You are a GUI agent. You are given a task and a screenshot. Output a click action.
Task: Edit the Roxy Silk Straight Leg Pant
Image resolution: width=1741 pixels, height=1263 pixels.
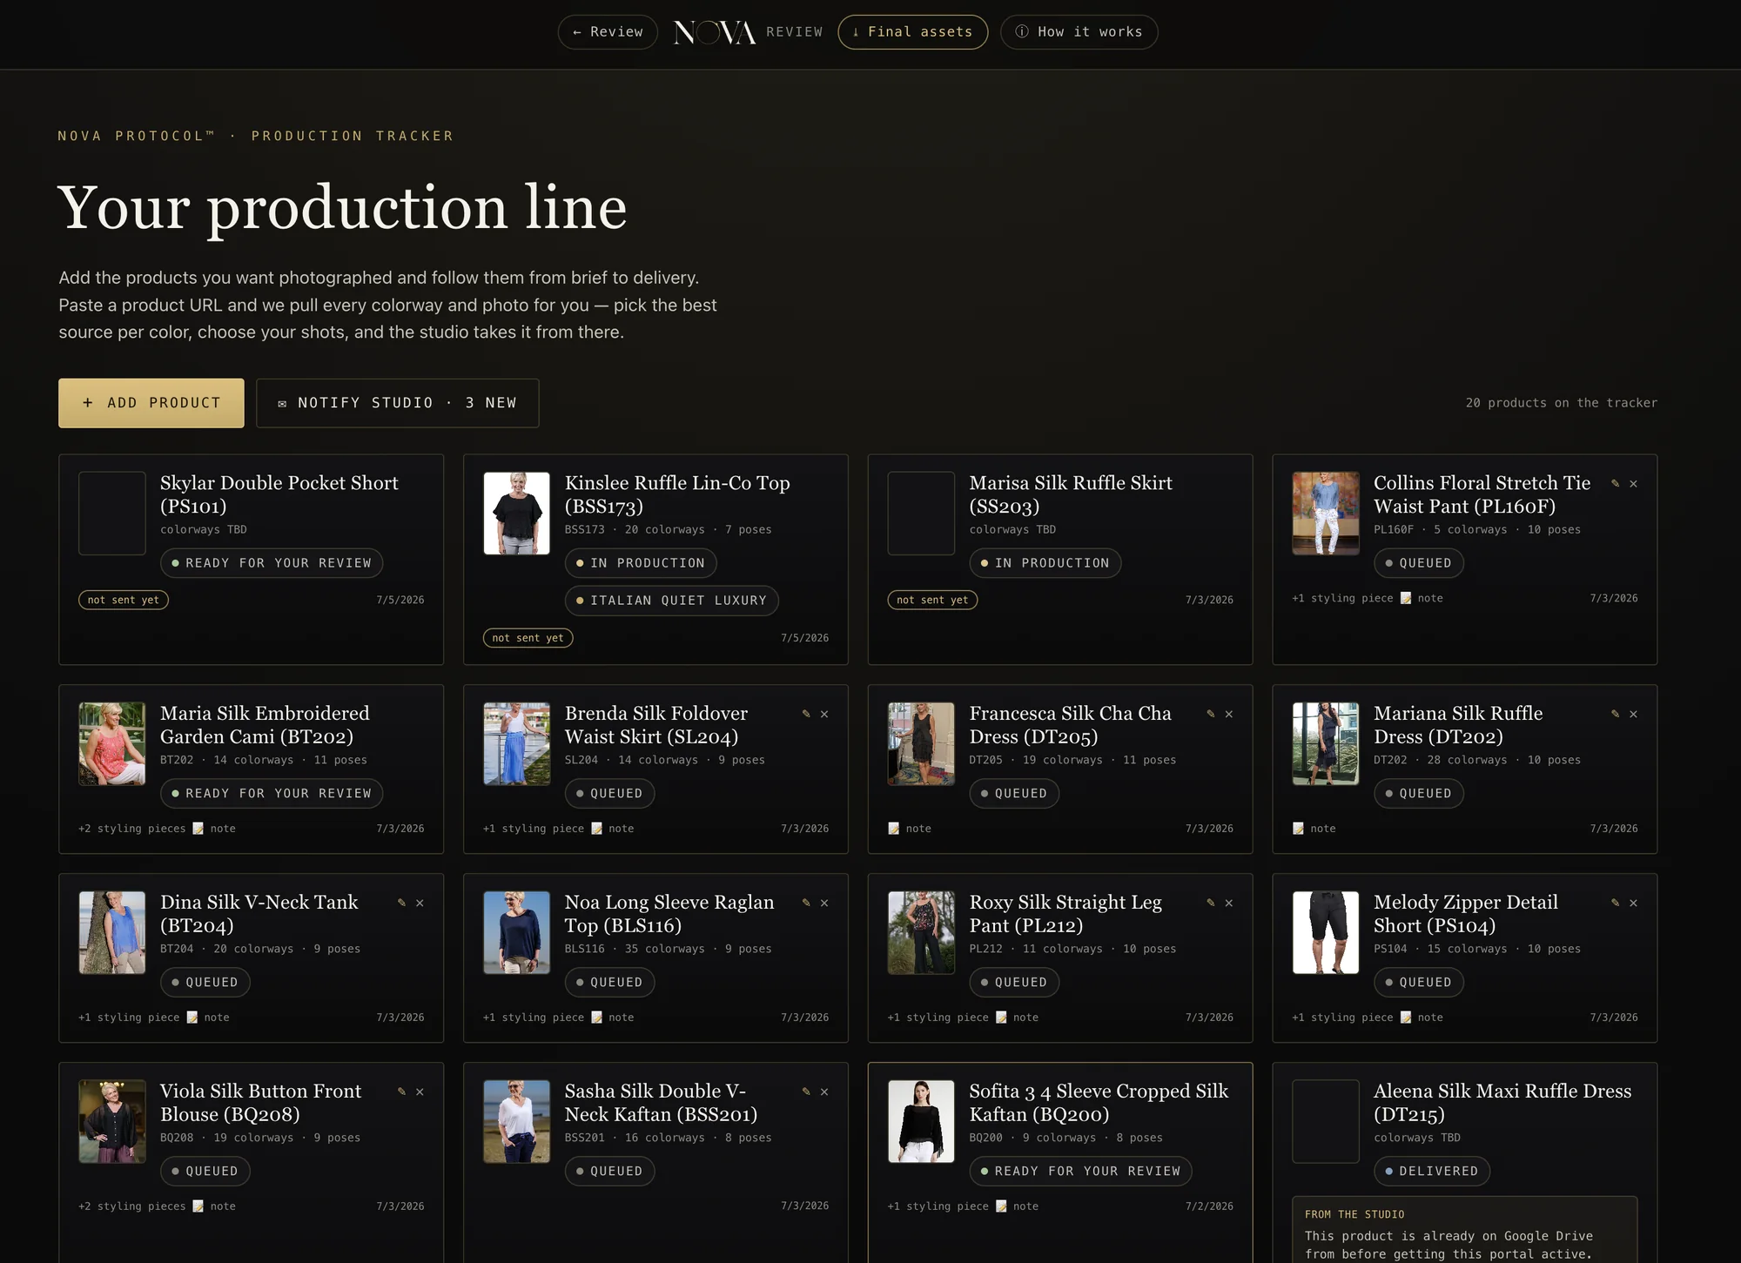[x=1210, y=903]
